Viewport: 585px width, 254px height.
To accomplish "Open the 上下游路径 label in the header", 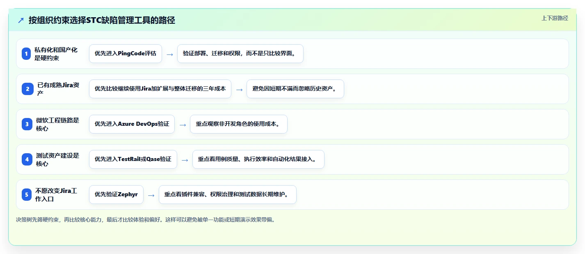I will click(x=555, y=18).
